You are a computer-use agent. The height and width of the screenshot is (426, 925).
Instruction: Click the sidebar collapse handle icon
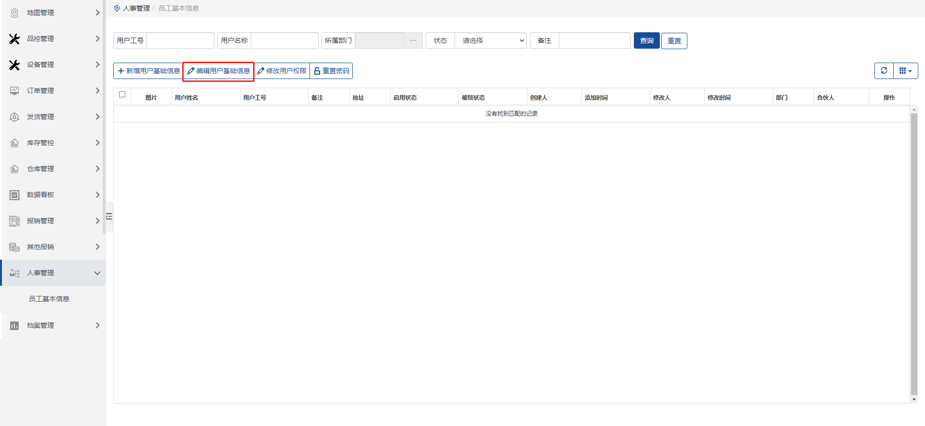click(x=109, y=216)
